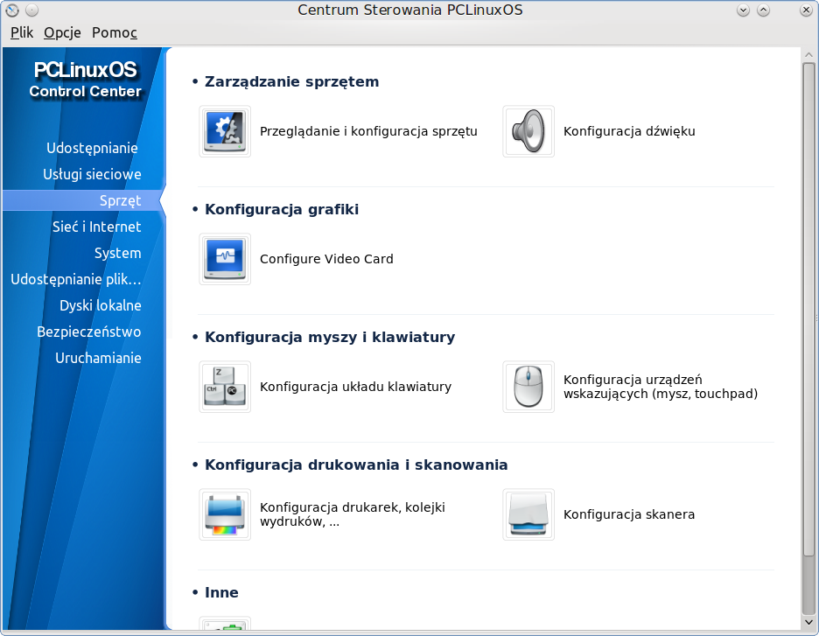Viewport: 819px width, 636px height.
Task: Click the pin on all desktops button in title bar
Action: tap(31, 10)
